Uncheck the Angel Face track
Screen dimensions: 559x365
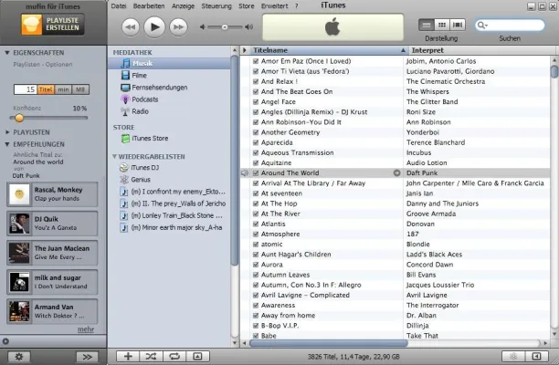[x=256, y=102]
